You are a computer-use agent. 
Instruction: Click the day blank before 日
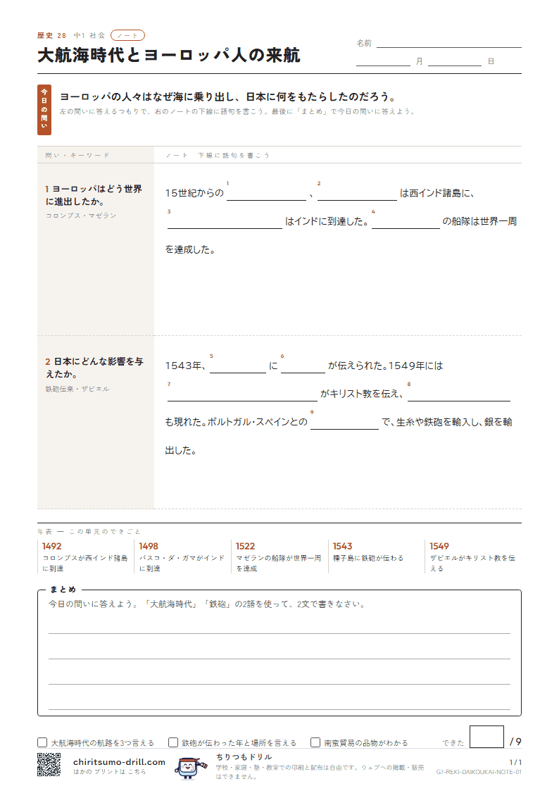455,62
